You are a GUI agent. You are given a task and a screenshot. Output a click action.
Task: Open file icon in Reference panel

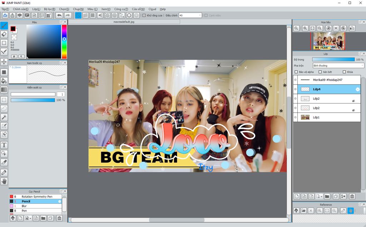(x=303, y=211)
